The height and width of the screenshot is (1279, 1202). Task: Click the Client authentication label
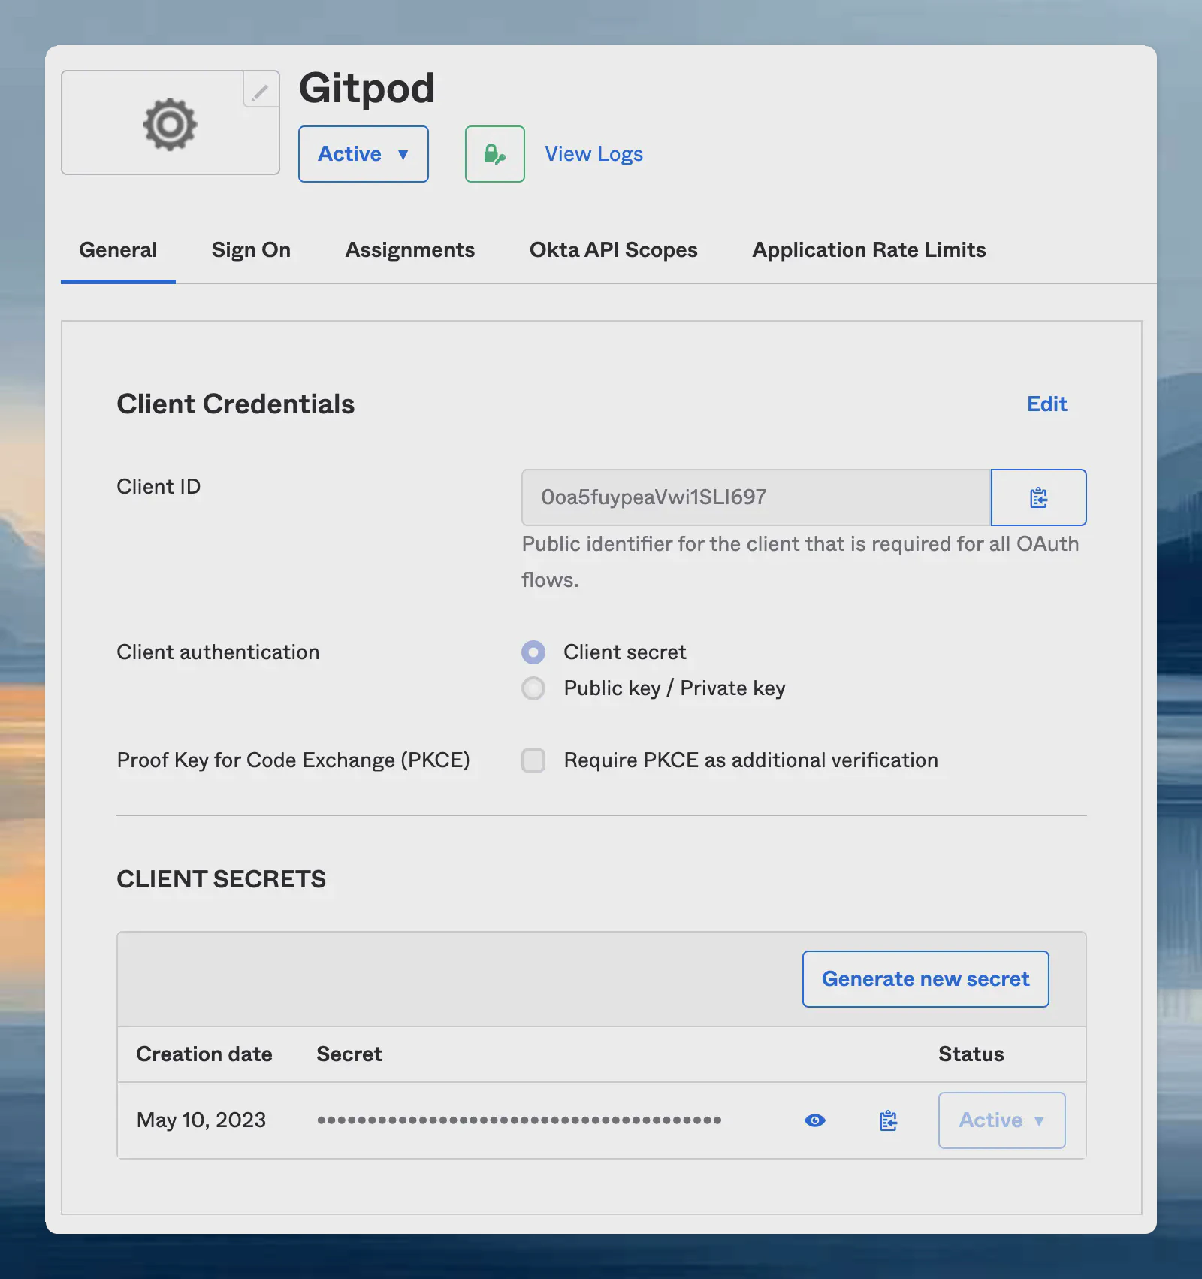click(218, 652)
